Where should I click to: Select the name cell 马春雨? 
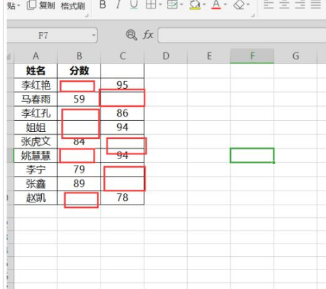[x=36, y=99]
